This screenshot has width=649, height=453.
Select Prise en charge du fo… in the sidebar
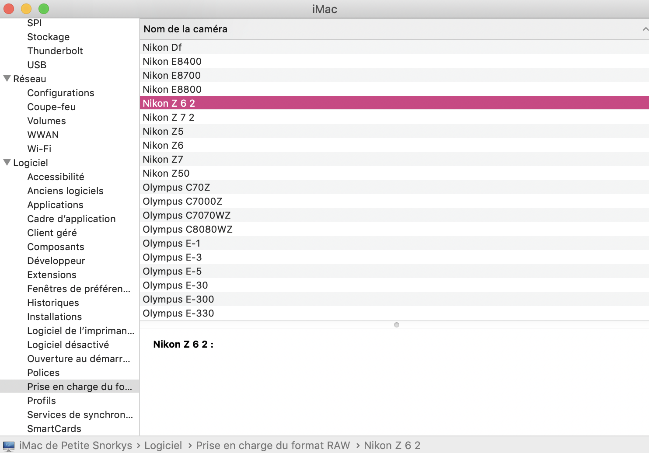(70, 387)
